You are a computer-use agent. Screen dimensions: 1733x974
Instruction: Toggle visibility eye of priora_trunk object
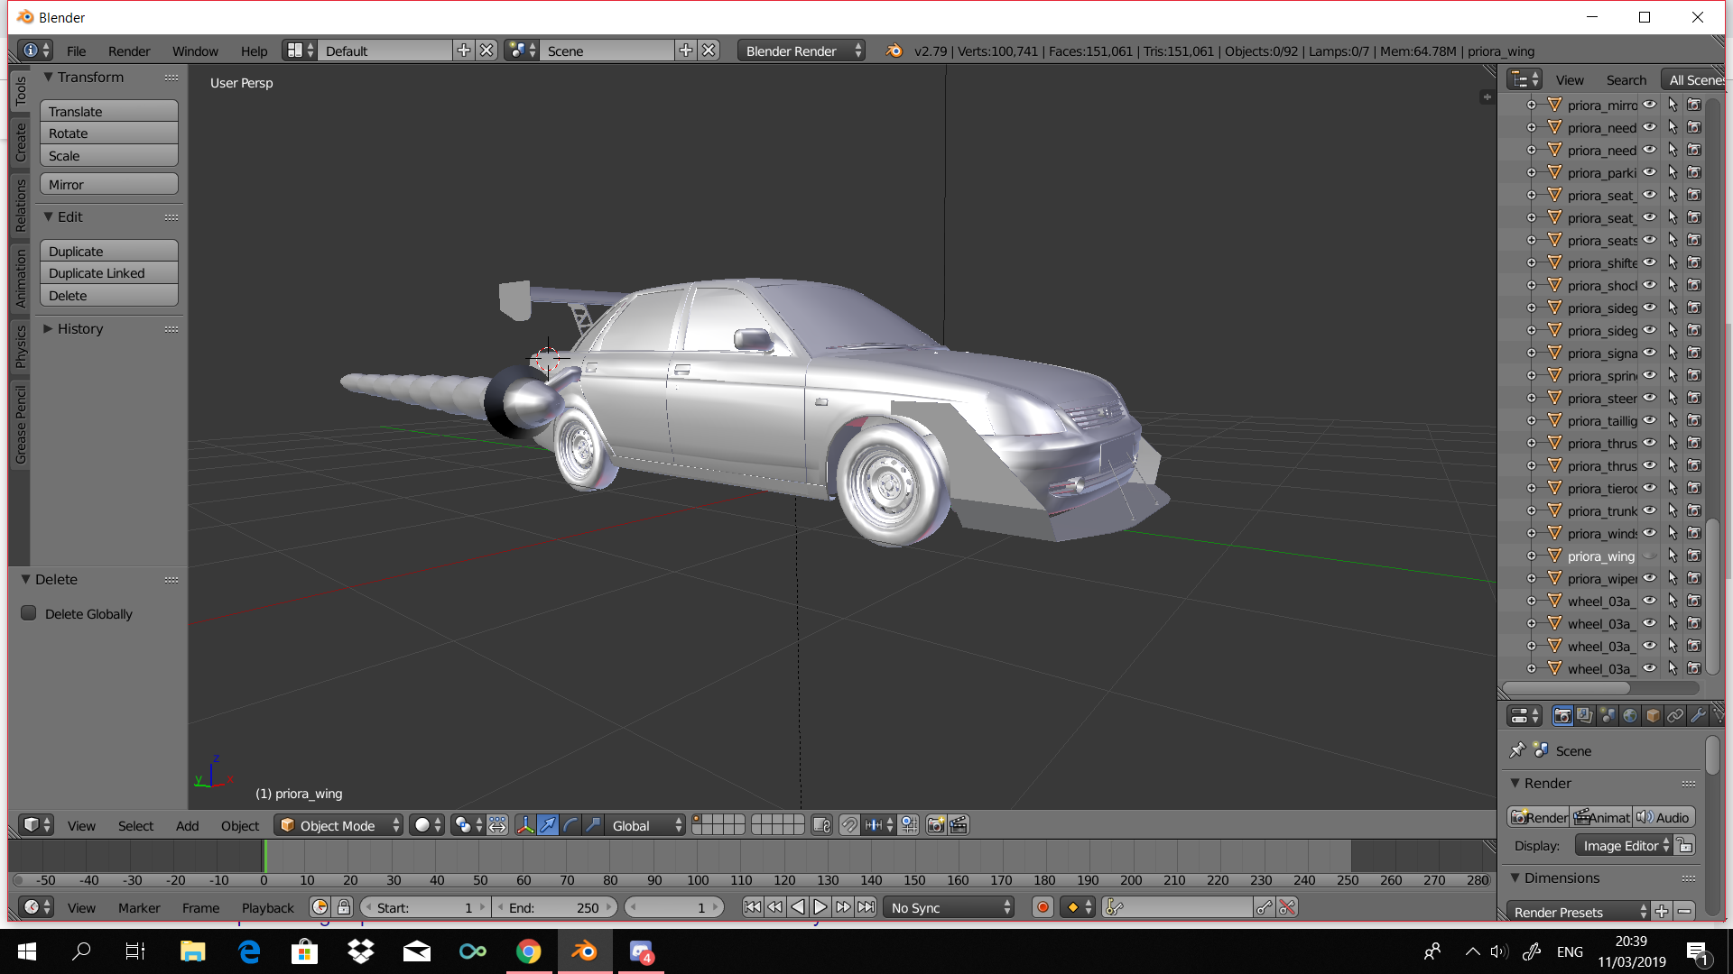click(1650, 510)
